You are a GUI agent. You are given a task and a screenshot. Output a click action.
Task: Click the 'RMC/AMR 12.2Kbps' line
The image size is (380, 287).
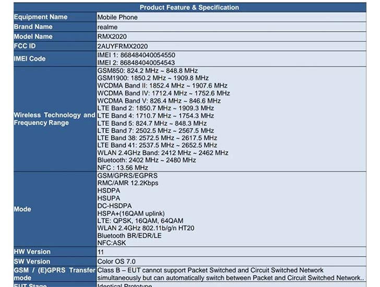128,183
